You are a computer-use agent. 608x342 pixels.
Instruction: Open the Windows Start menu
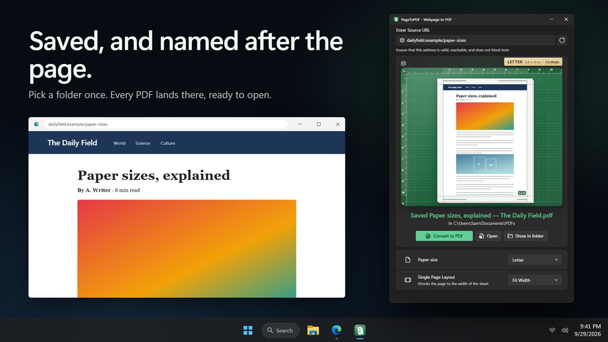click(x=248, y=330)
